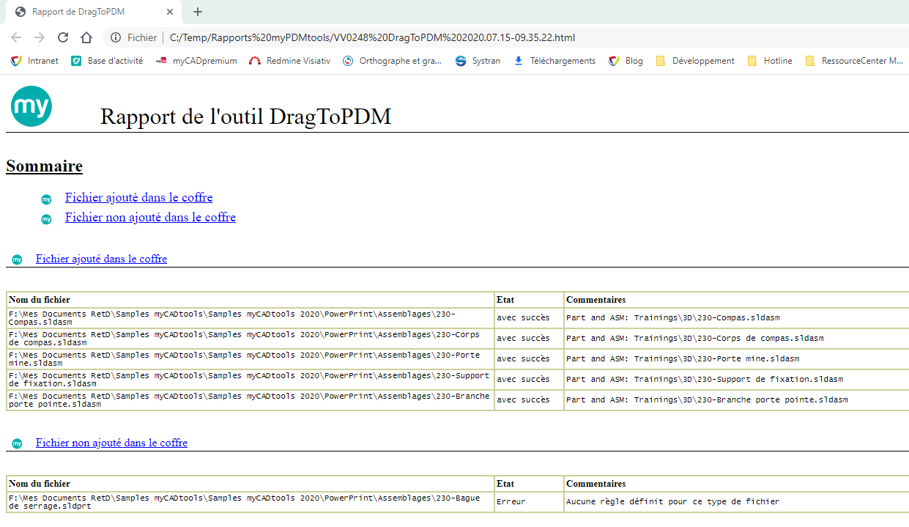The height and width of the screenshot is (527, 909).
Task: Open a new tab with plus button
Action: tap(198, 12)
